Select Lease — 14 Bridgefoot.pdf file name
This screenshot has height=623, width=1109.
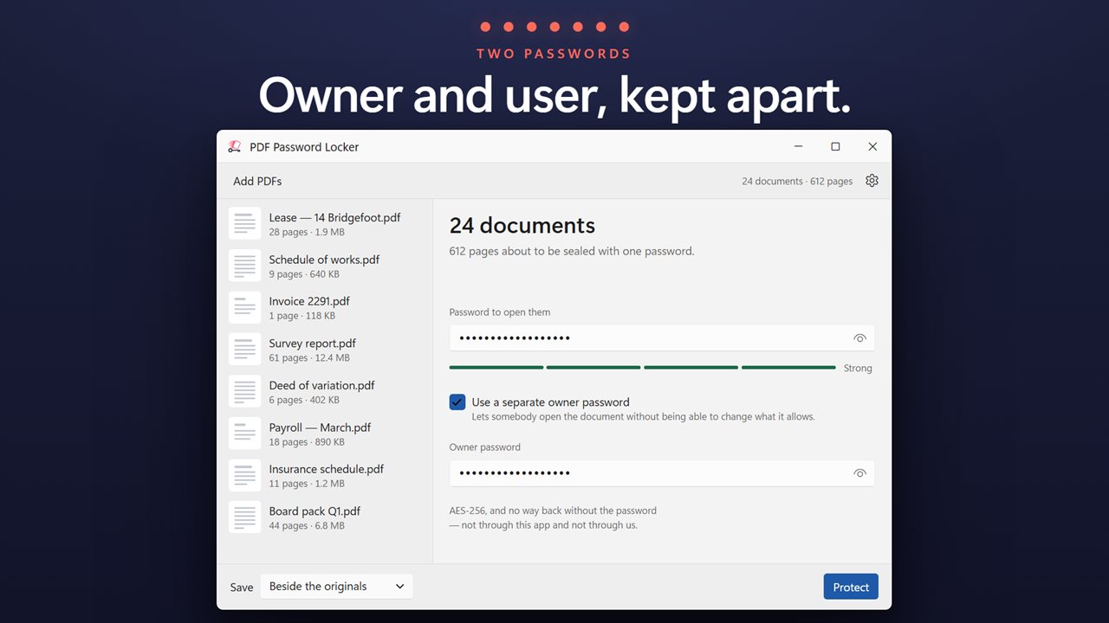click(x=334, y=218)
